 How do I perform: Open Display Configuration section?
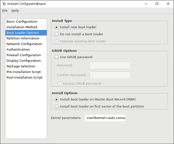click(x=26, y=61)
